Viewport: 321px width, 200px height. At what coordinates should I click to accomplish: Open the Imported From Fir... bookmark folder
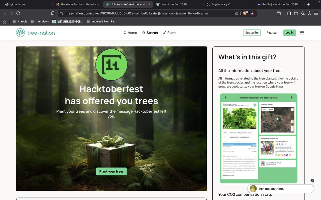tap(101, 22)
